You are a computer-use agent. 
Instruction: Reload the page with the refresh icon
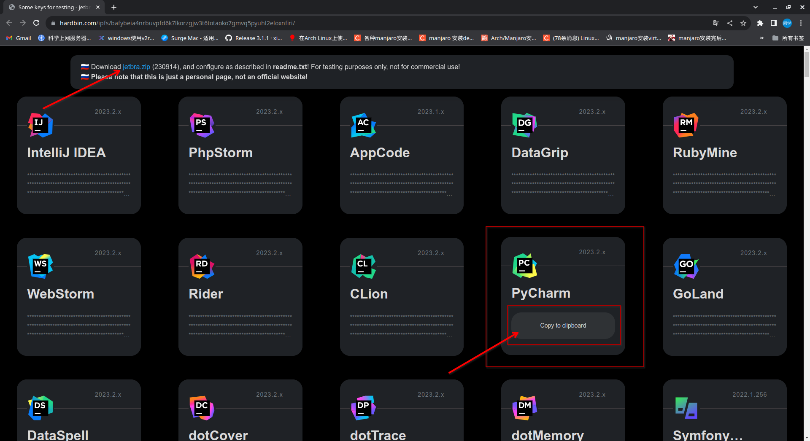pos(37,23)
